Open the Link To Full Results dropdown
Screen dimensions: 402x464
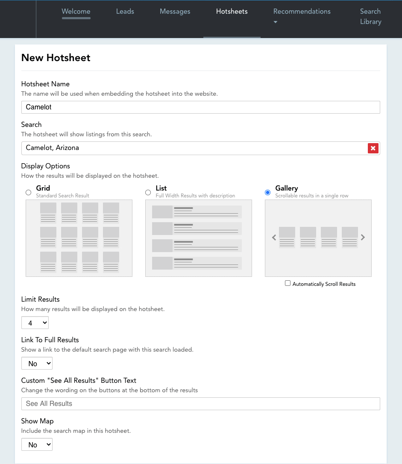pos(37,363)
